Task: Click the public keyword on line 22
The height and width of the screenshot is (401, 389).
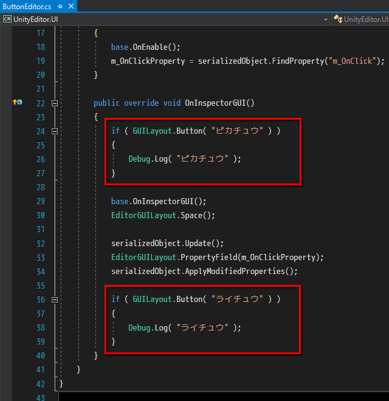Action: coord(106,103)
